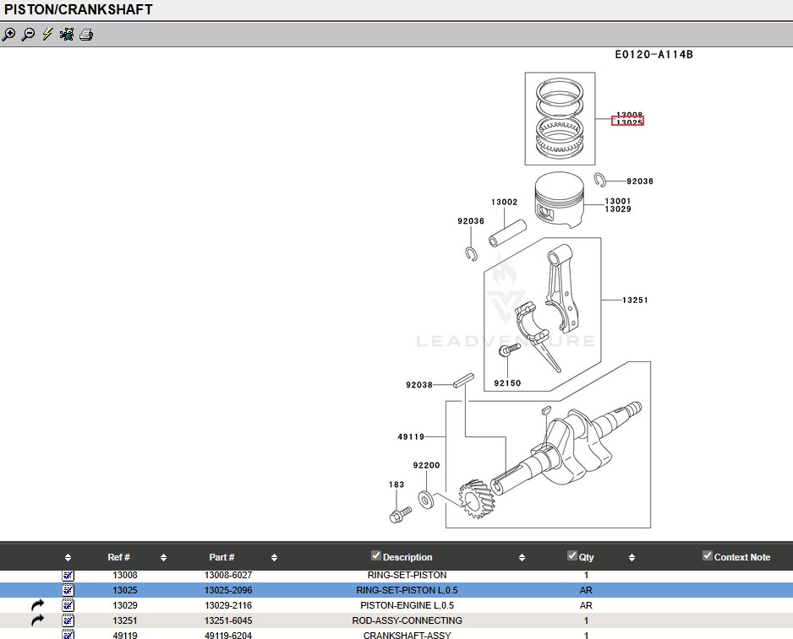Sort by Ref # using sort arrows

pos(163,558)
